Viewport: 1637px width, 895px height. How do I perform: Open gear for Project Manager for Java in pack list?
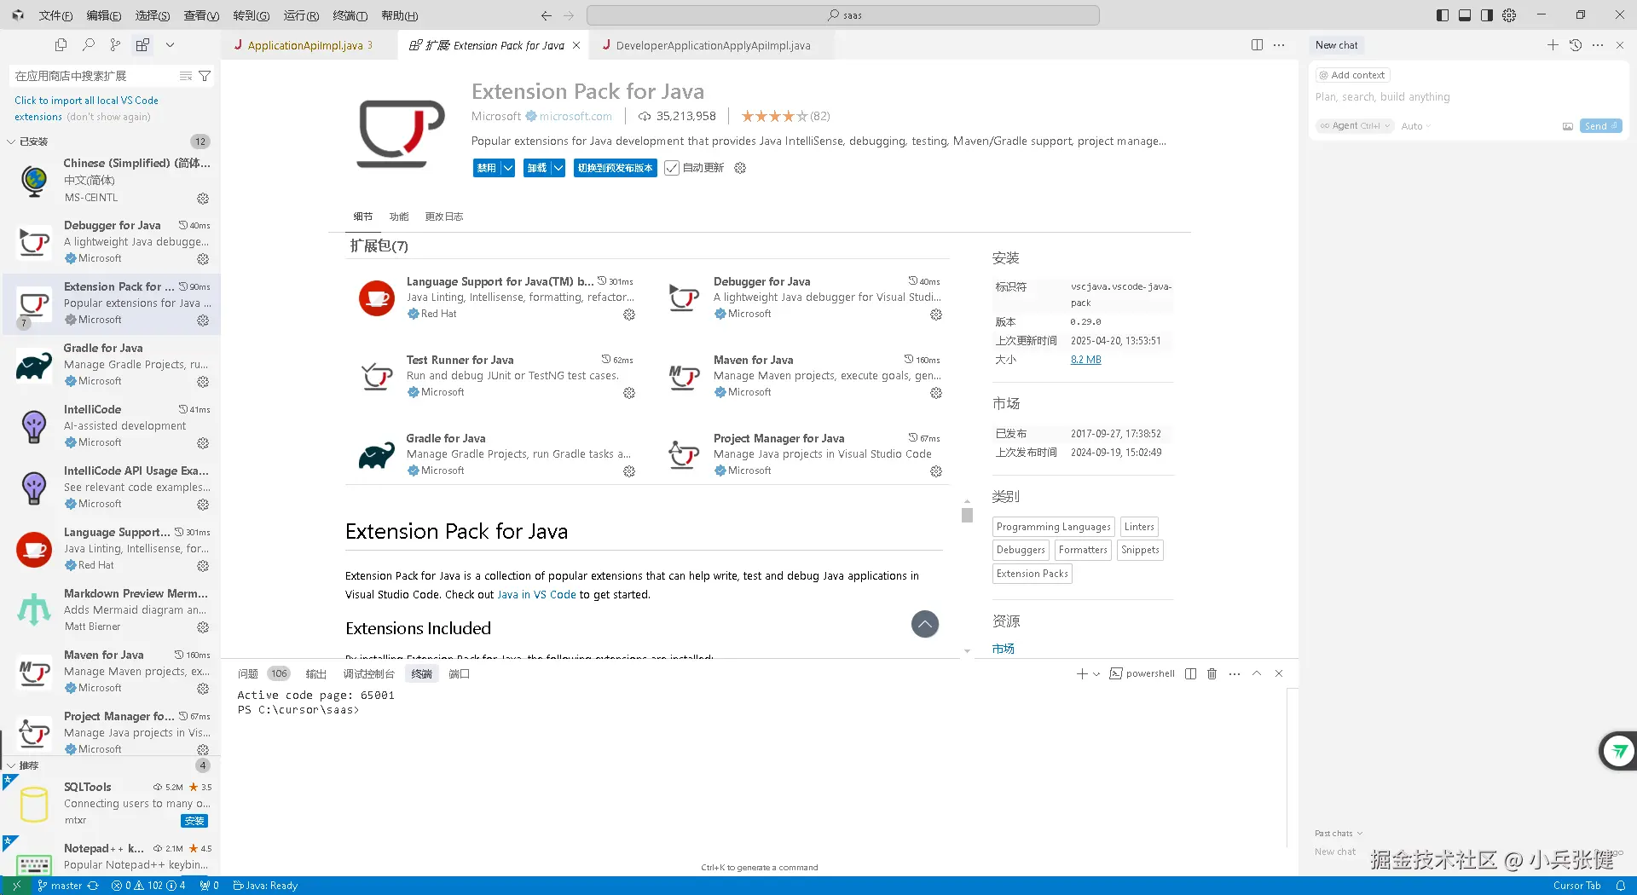[x=936, y=471]
